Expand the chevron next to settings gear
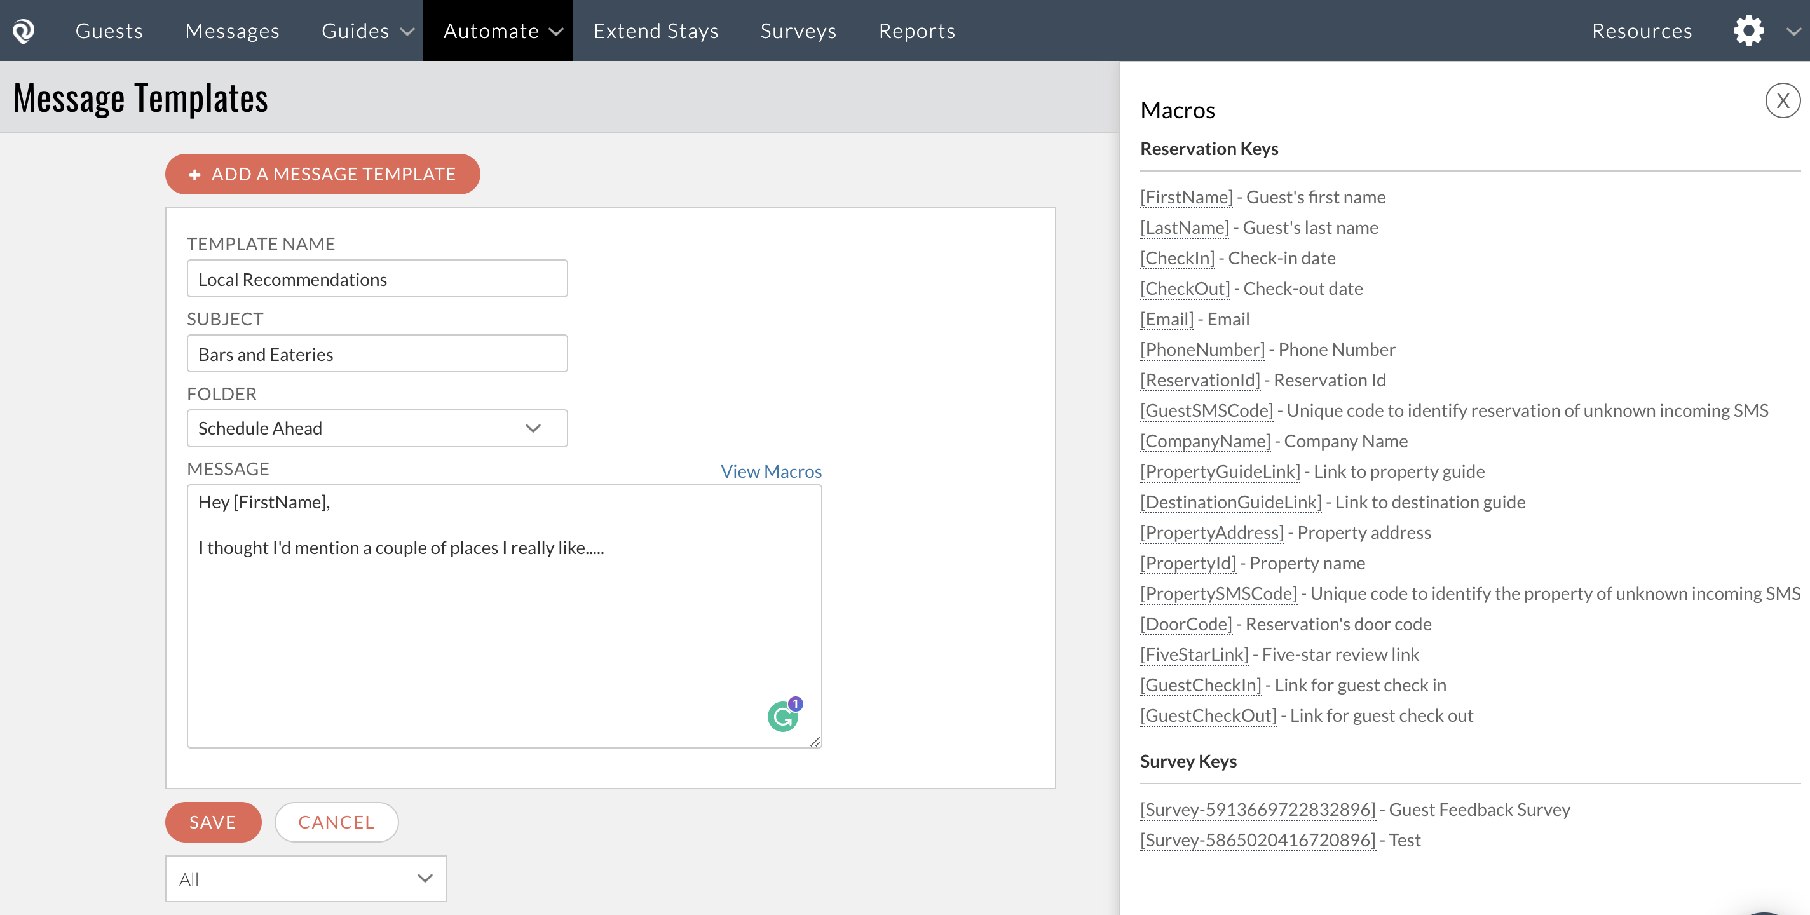This screenshot has width=1810, height=915. click(1793, 32)
